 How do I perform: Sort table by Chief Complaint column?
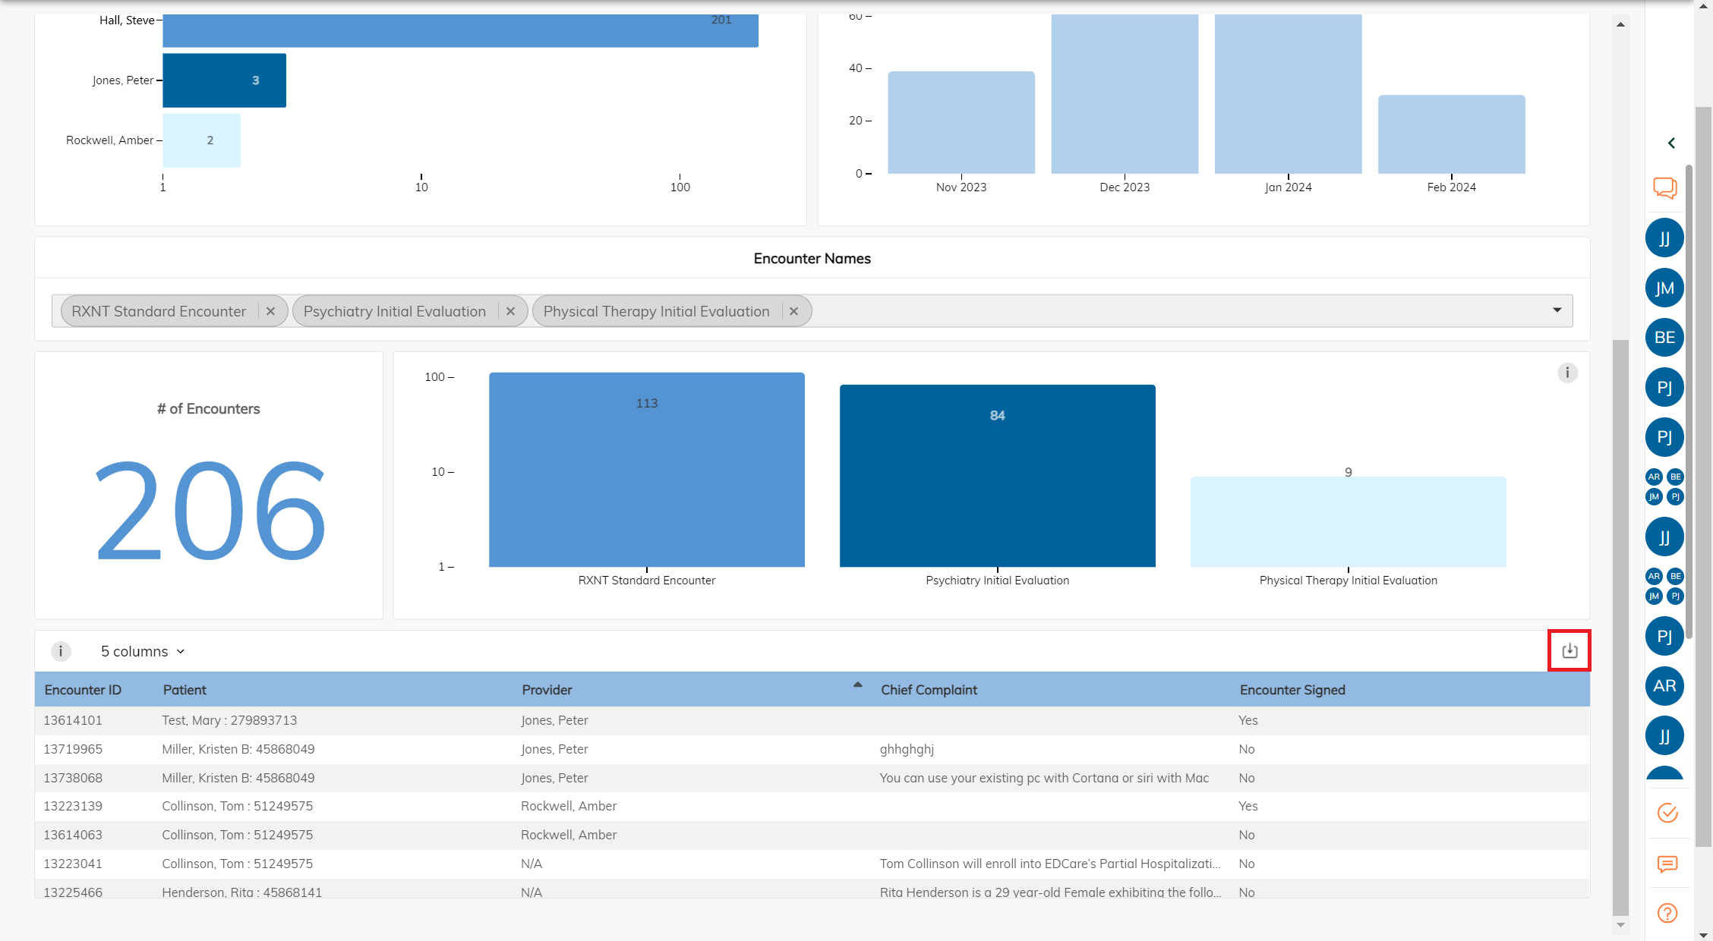pos(929,690)
